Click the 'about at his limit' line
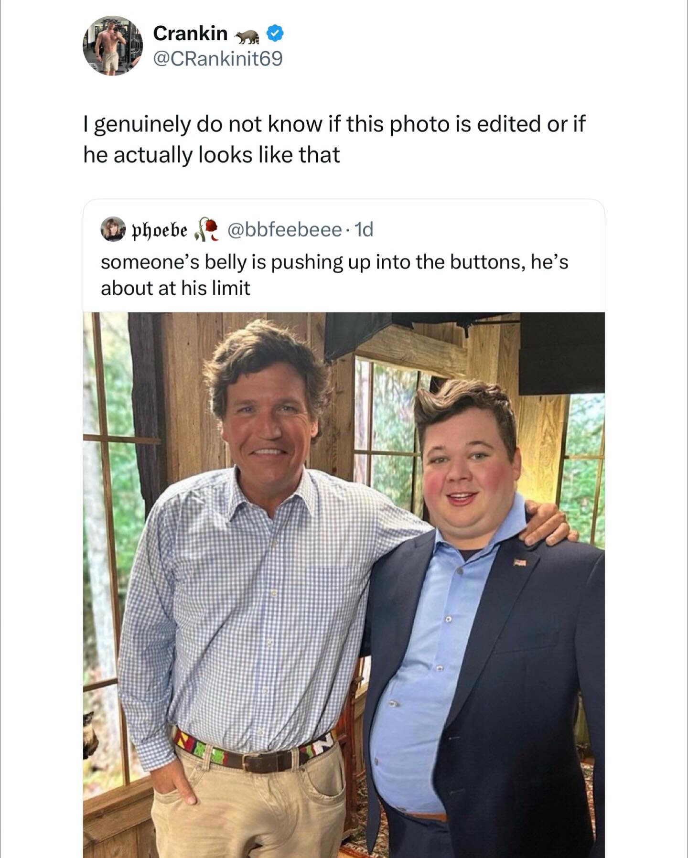688x858 pixels. click(175, 288)
